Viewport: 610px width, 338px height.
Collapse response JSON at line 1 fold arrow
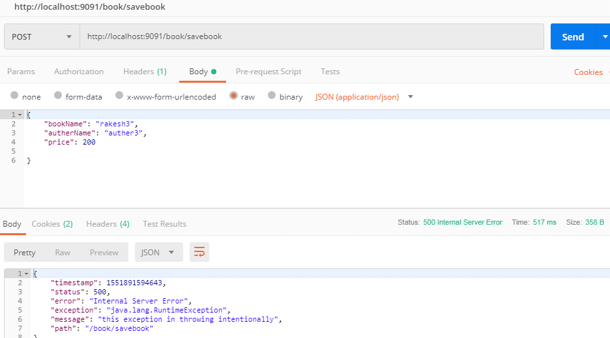coord(27,274)
